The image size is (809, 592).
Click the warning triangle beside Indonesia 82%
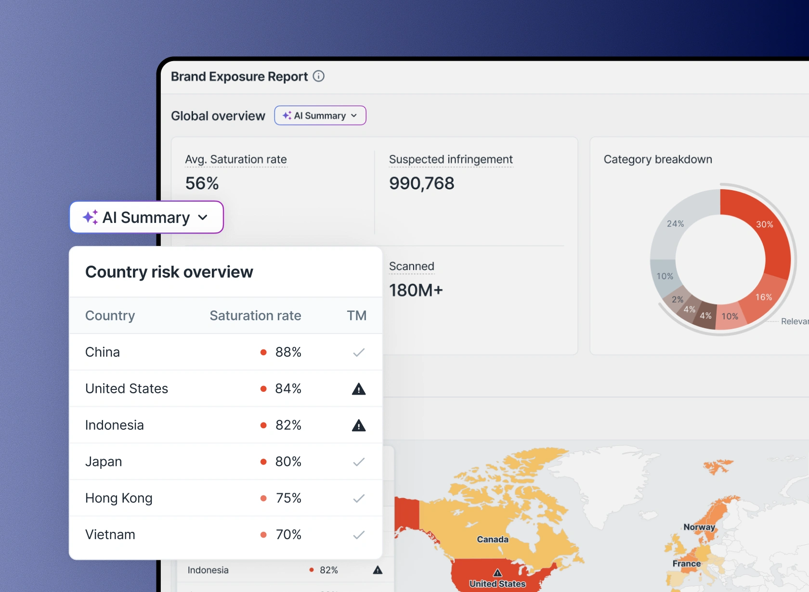point(359,425)
